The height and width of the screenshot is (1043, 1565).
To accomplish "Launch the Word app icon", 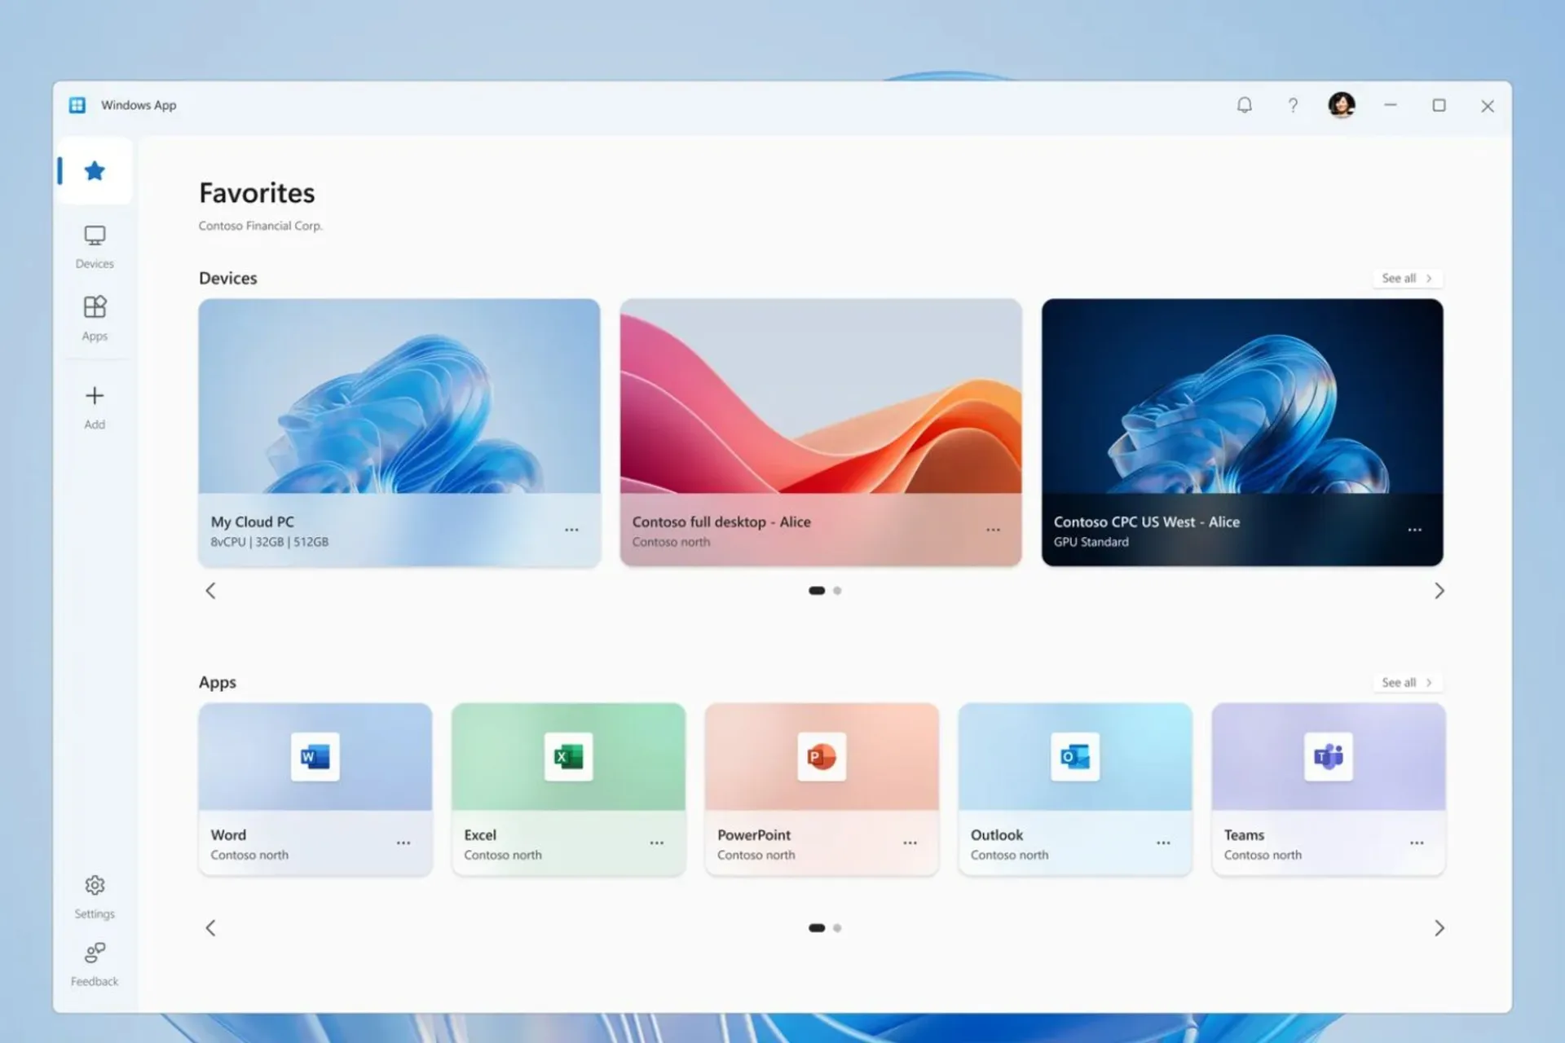I will [315, 757].
